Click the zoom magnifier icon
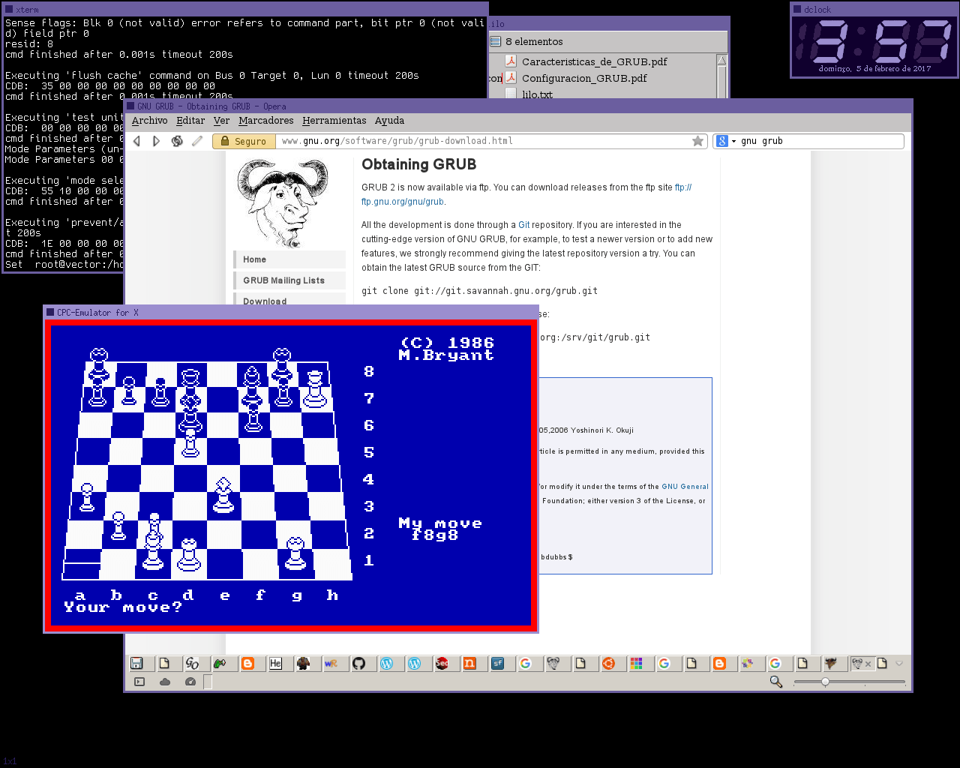This screenshot has height=768, width=960. point(775,682)
